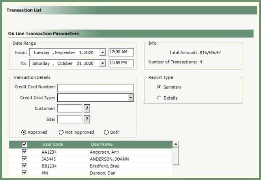
Task: Toggle the select-all checkbox in the header
Action: [24, 144]
